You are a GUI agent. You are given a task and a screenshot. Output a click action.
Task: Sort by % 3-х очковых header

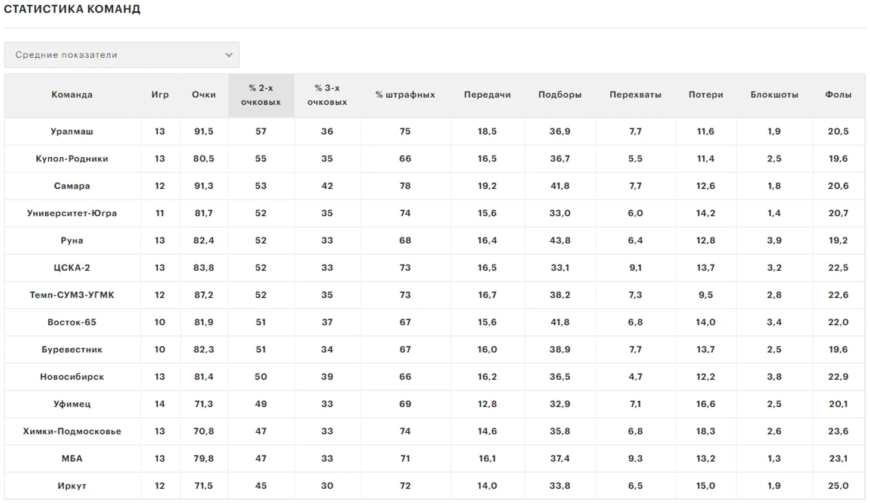(327, 95)
